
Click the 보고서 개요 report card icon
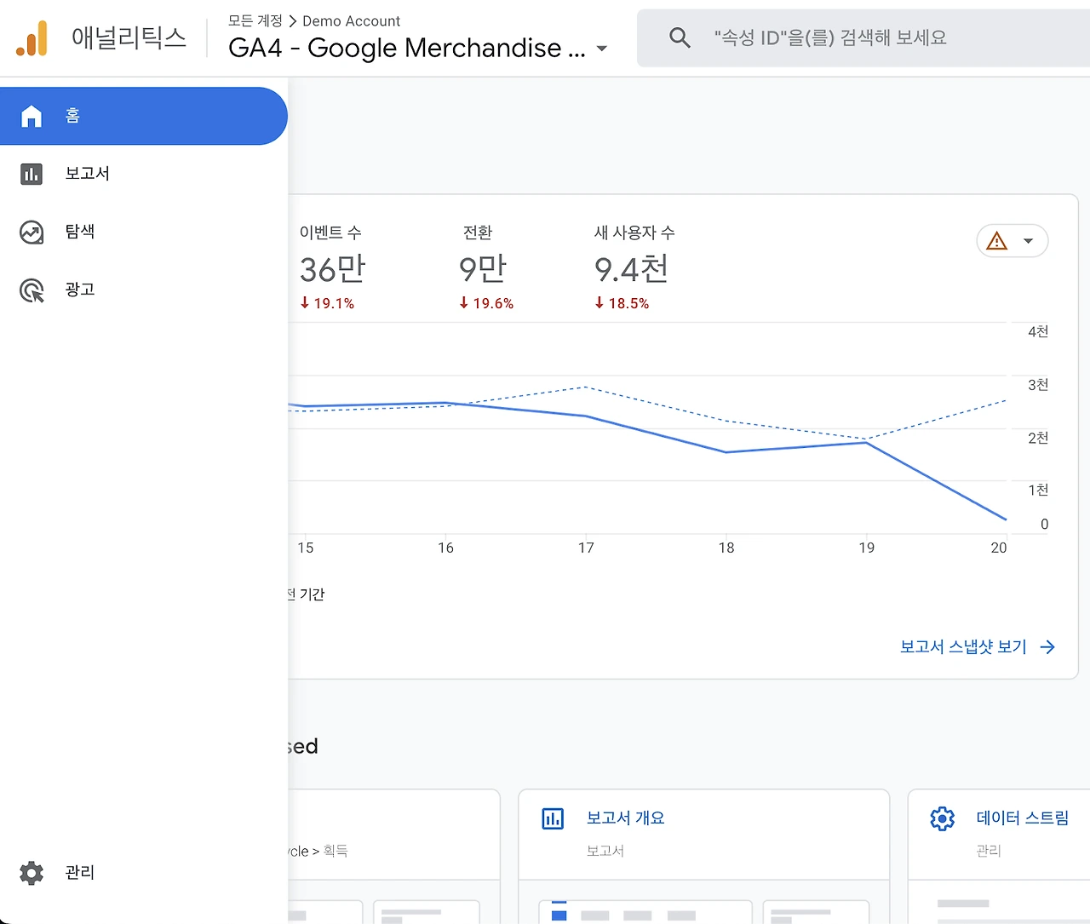[x=553, y=818]
